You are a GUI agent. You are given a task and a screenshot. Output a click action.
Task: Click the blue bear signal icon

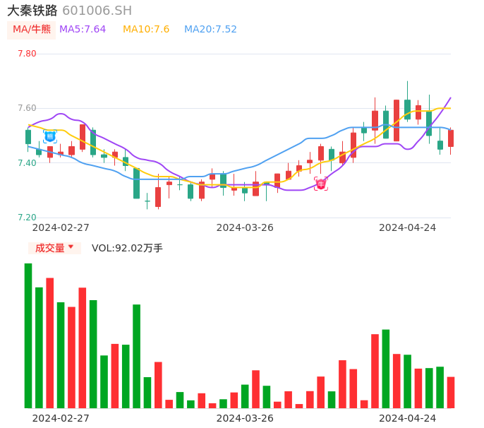[x=50, y=136]
